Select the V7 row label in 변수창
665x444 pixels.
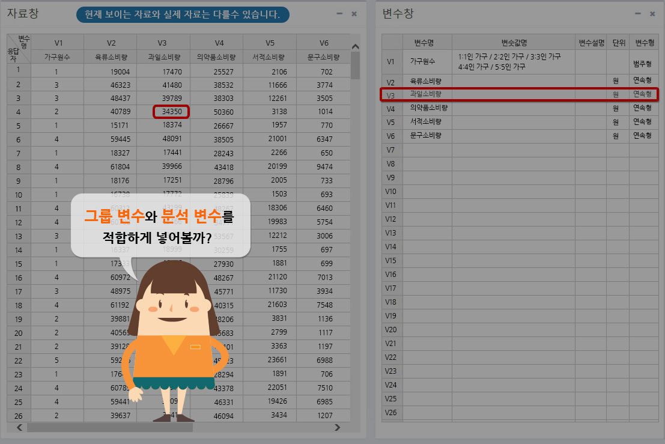(x=390, y=150)
